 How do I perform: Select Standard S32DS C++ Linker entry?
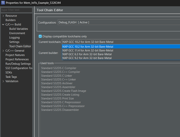tap(58, 80)
